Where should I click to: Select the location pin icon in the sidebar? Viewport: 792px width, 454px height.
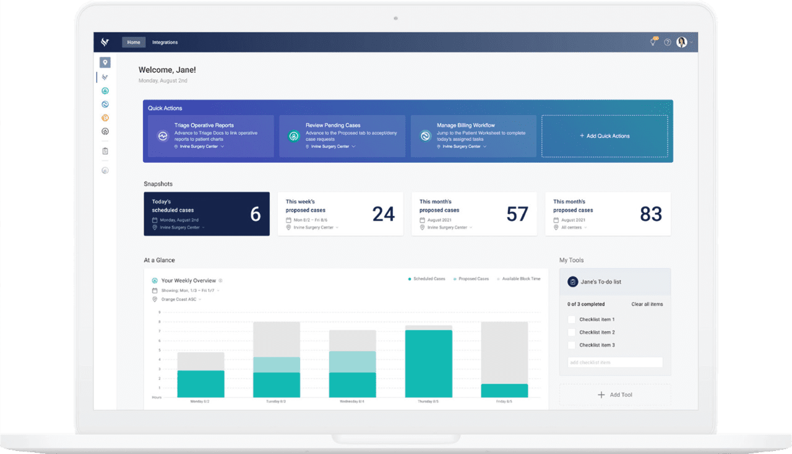[105, 62]
